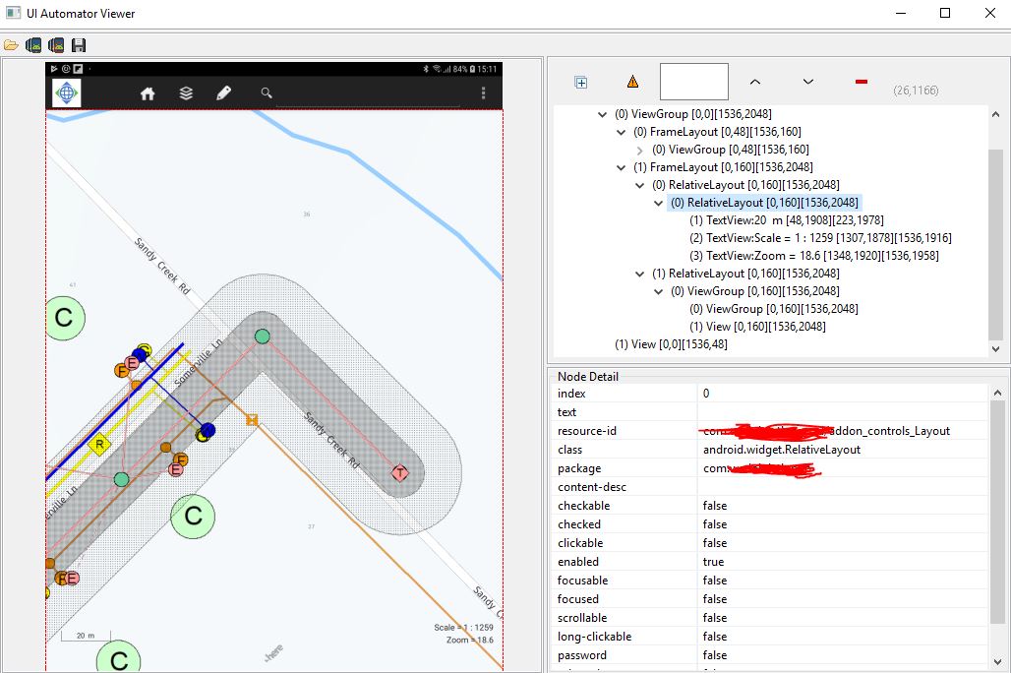Screen dimensions: 1011x673
Task: Tap the layers stack icon in the phone toolbar
Action: [x=186, y=93]
